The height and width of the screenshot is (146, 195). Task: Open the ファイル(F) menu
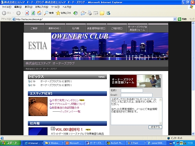tap(6, 7)
